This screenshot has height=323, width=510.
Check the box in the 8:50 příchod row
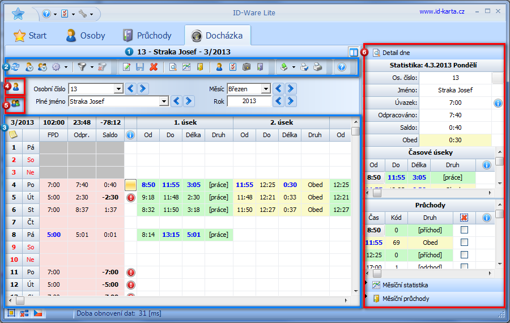point(465,230)
